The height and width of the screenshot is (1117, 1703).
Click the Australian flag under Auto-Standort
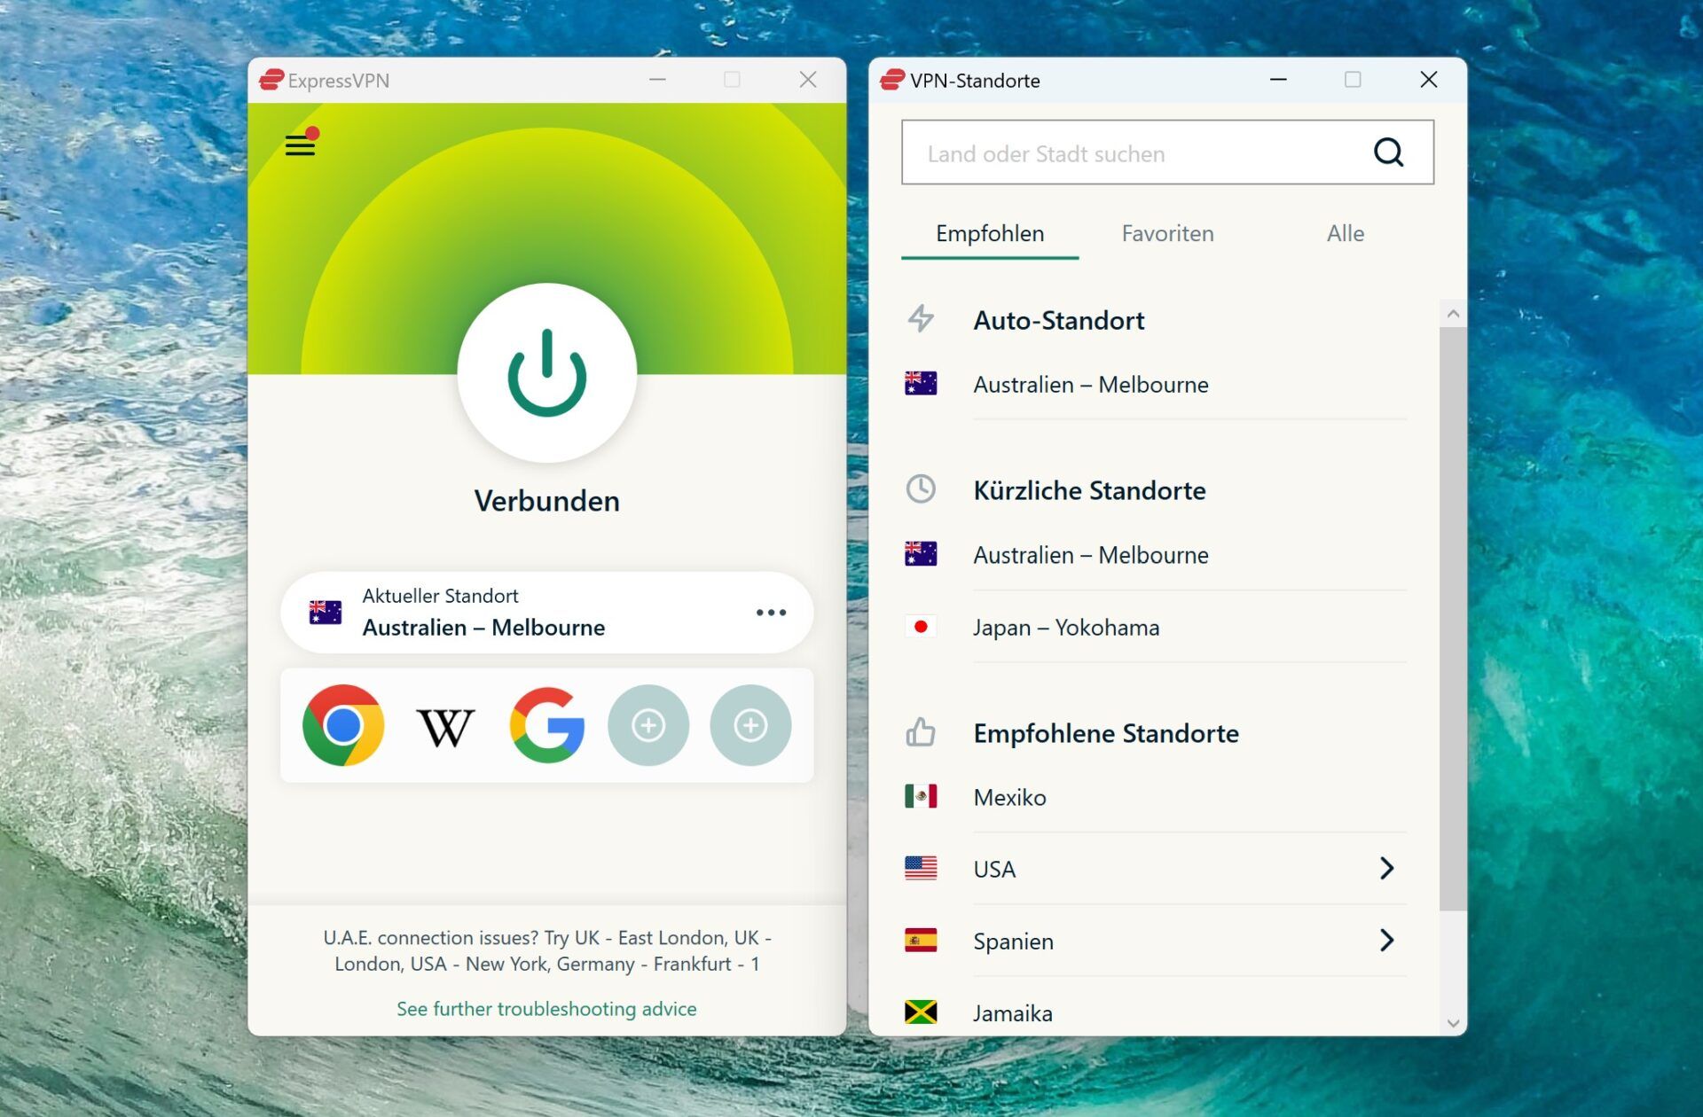point(921,383)
